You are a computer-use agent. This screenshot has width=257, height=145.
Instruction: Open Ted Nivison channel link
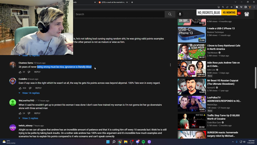coord(212,53)
